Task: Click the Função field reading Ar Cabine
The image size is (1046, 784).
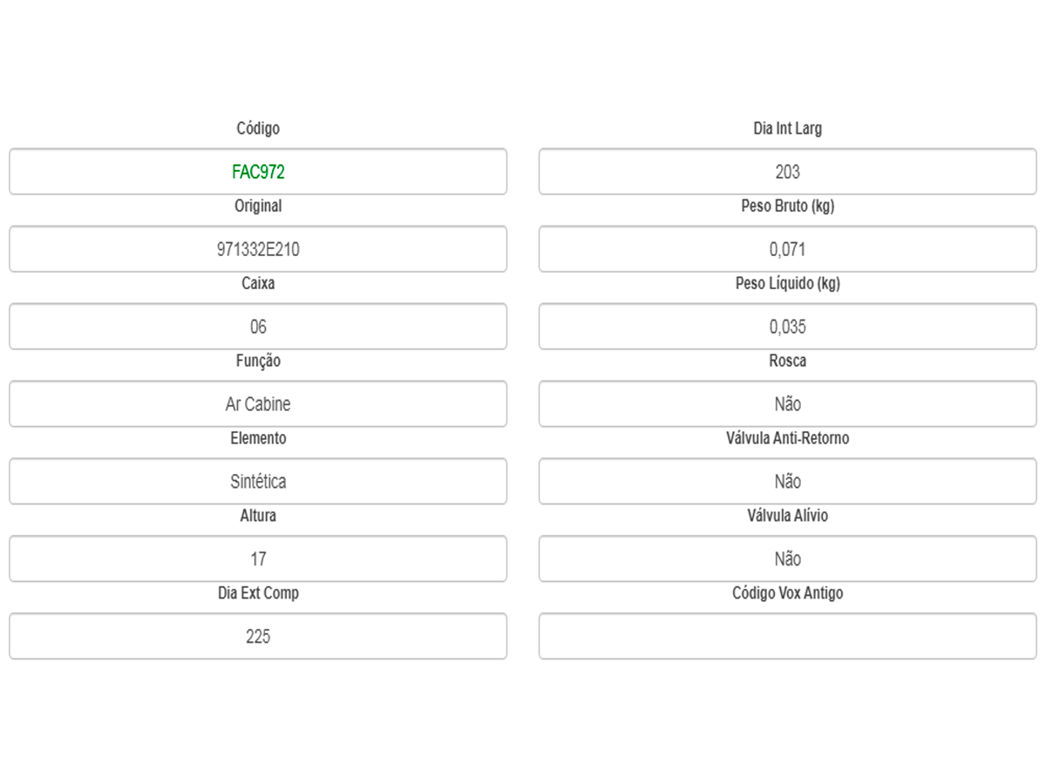Action: tap(258, 404)
